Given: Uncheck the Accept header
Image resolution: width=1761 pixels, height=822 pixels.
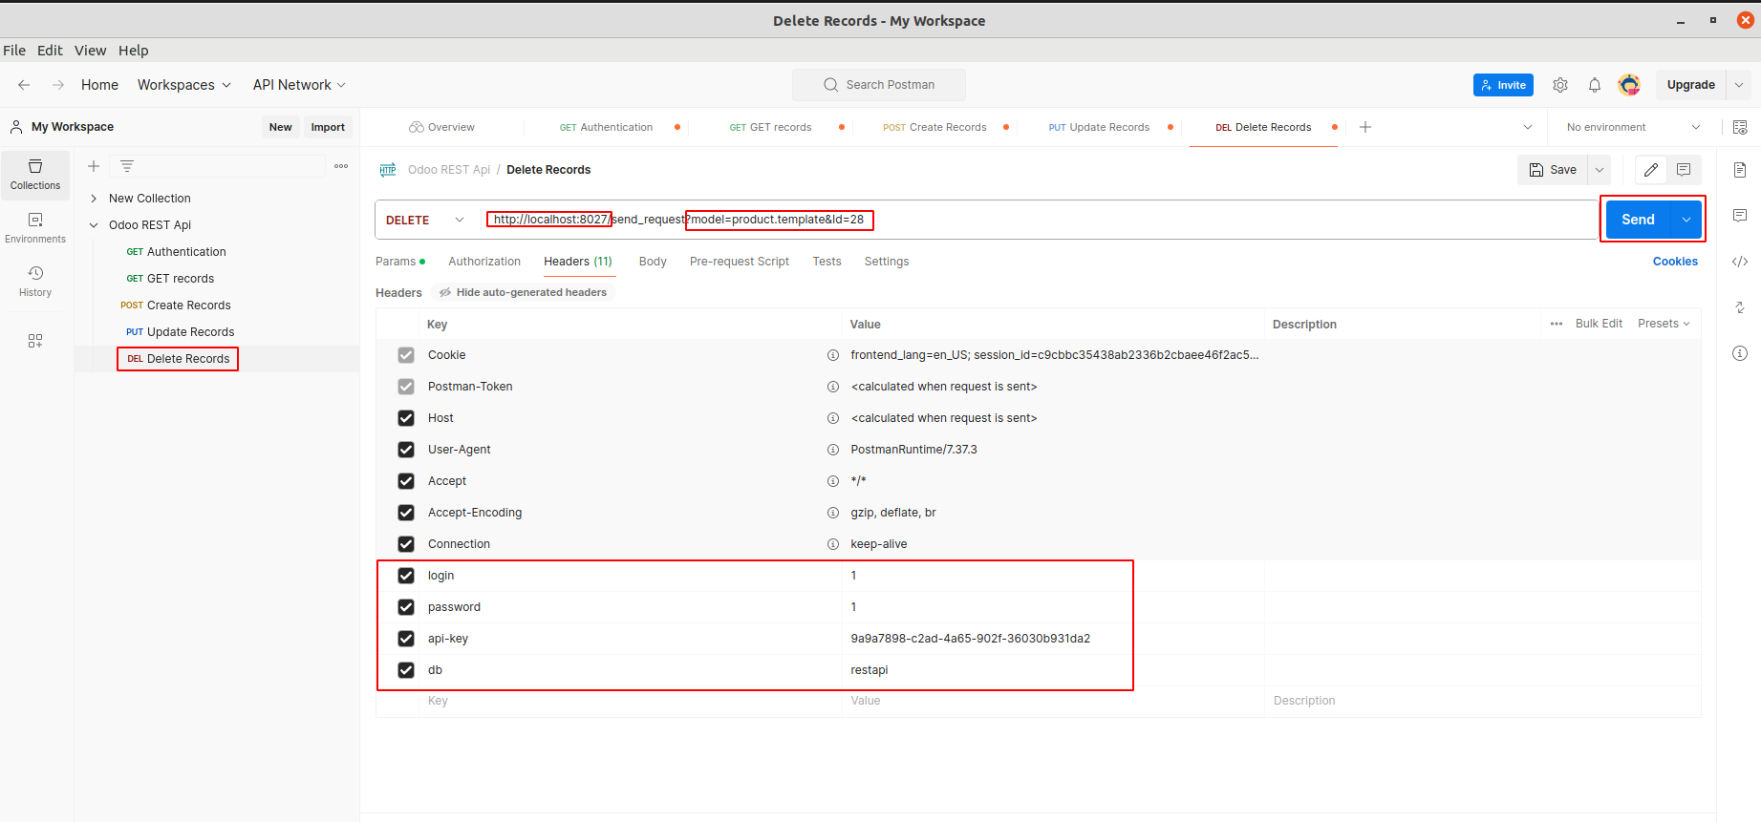Looking at the screenshot, I should pos(406,481).
